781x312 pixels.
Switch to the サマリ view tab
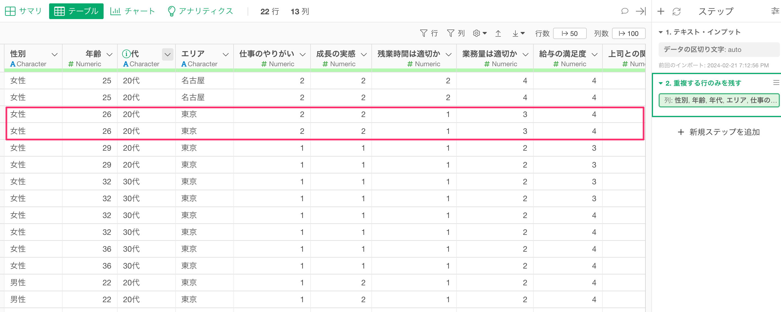(x=23, y=11)
